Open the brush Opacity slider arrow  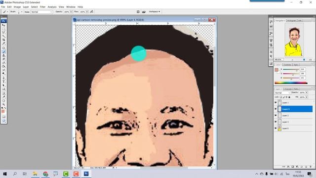click(x=71, y=12)
